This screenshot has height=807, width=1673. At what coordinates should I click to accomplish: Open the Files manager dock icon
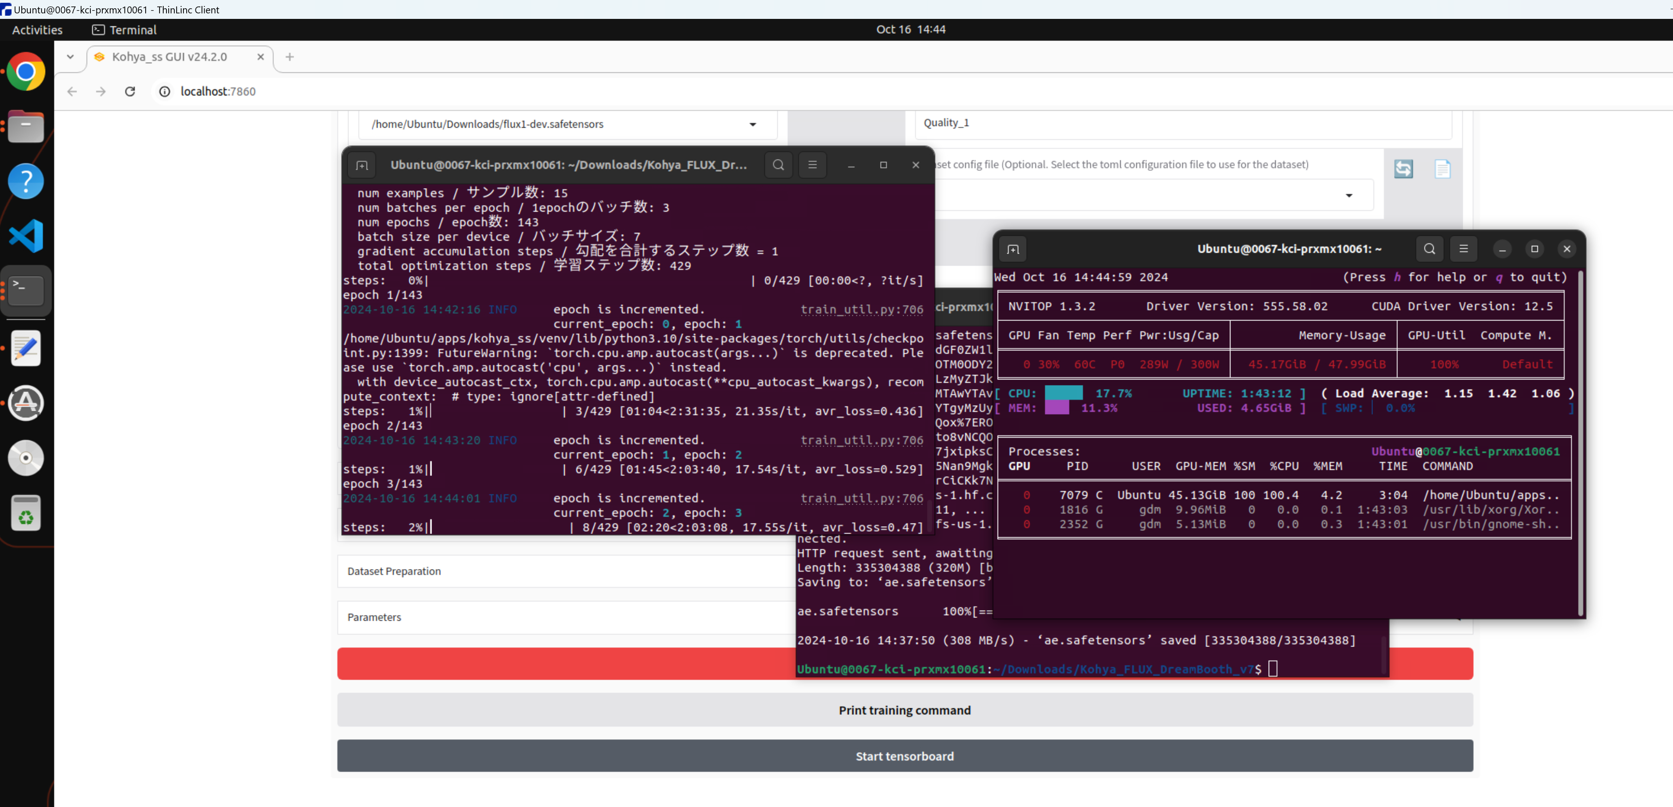tap(26, 126)
